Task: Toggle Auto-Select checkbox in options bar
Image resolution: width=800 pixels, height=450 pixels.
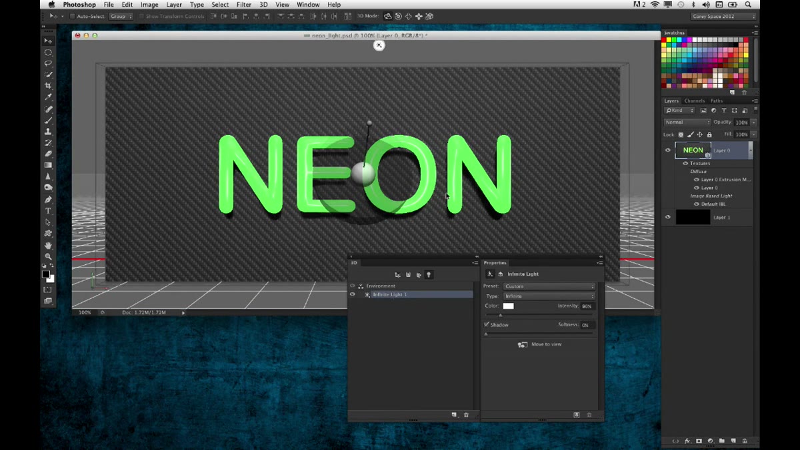Action: [x=72, y=16]
